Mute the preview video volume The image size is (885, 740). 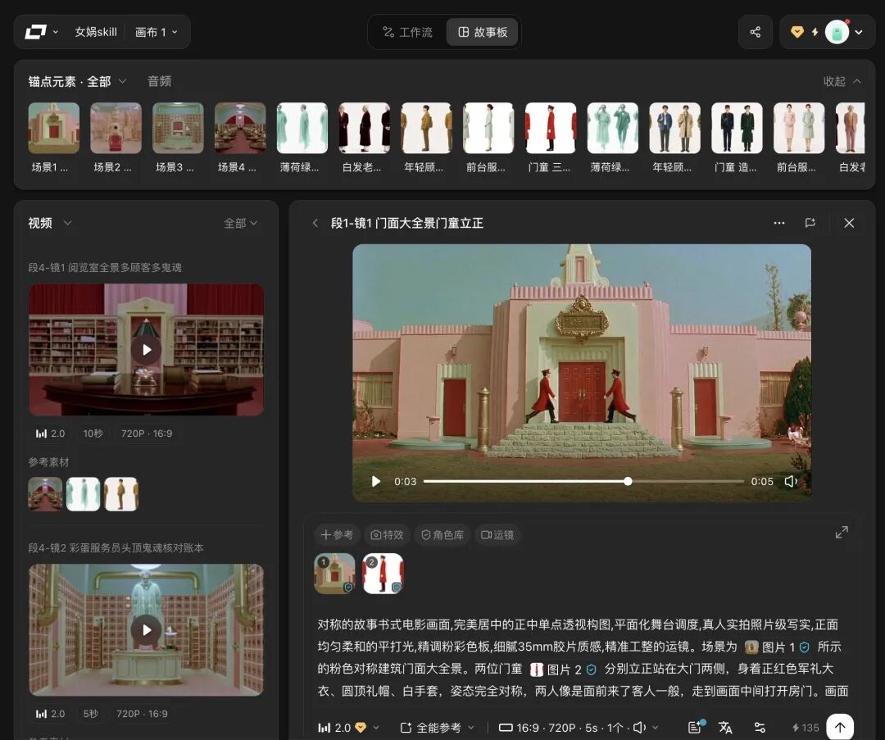point(791,482)
